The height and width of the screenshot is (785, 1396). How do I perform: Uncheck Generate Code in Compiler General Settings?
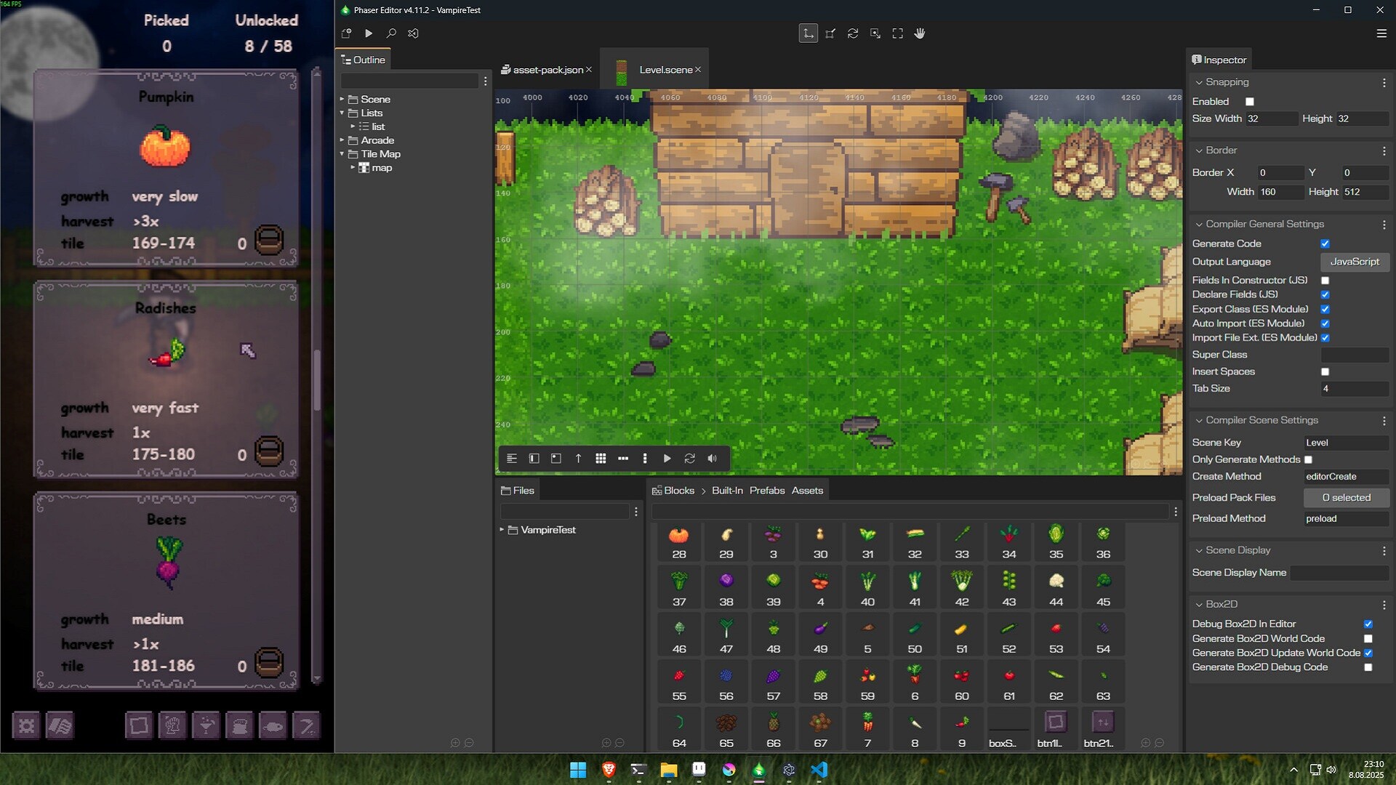point(1325,243)
